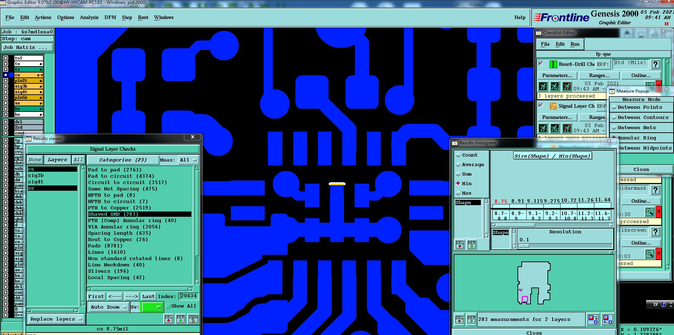Viewport: 674px width, 335px height.
Task: Click REF icon beside measurements status text
Action: coord(471,319)
